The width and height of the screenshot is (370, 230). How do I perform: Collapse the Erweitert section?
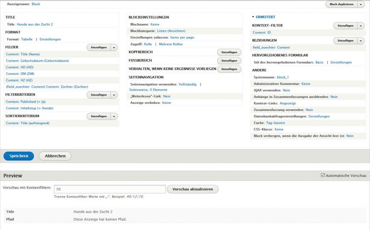click(265, 17)
